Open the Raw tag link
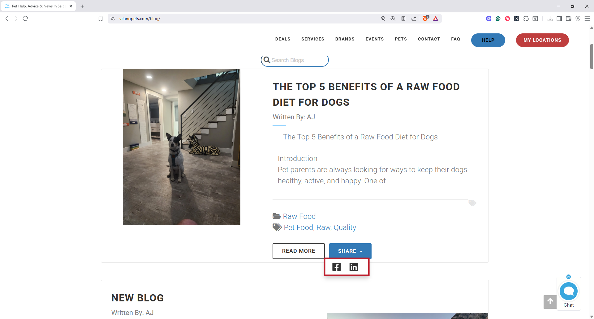Image resolution: width=594 pixels, height=319 pixels. [323, 227]
